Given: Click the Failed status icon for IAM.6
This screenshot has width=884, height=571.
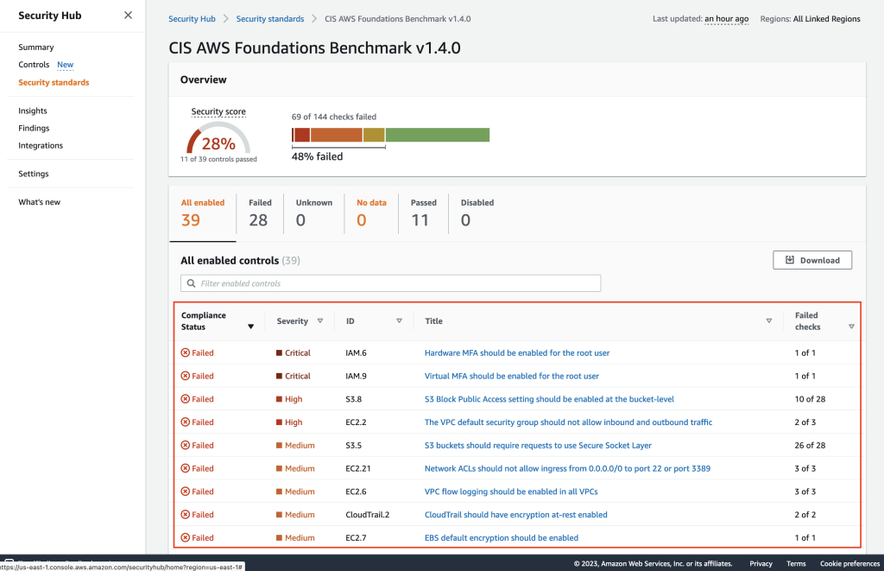Looking at the screenshot, I should coord(185,352).
